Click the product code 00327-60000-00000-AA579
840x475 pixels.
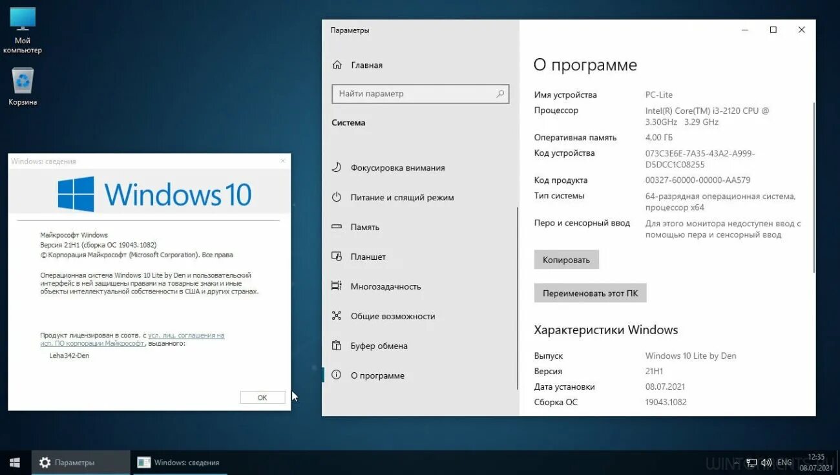(698, 180)
